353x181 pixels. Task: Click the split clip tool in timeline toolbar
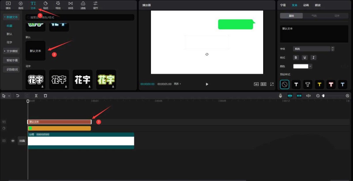pyautogui.click(x=36, y=96)
